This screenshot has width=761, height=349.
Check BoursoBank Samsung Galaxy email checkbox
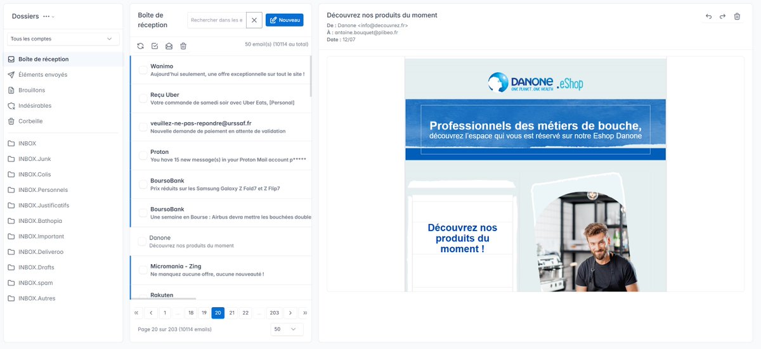tap(143, 184)
